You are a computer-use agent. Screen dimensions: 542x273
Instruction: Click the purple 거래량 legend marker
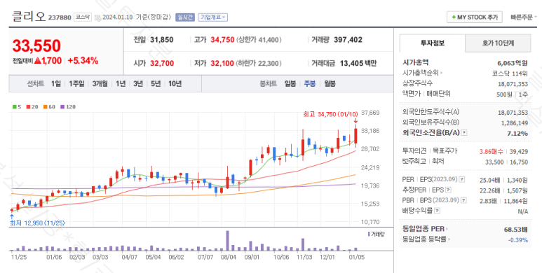(369, 234)
